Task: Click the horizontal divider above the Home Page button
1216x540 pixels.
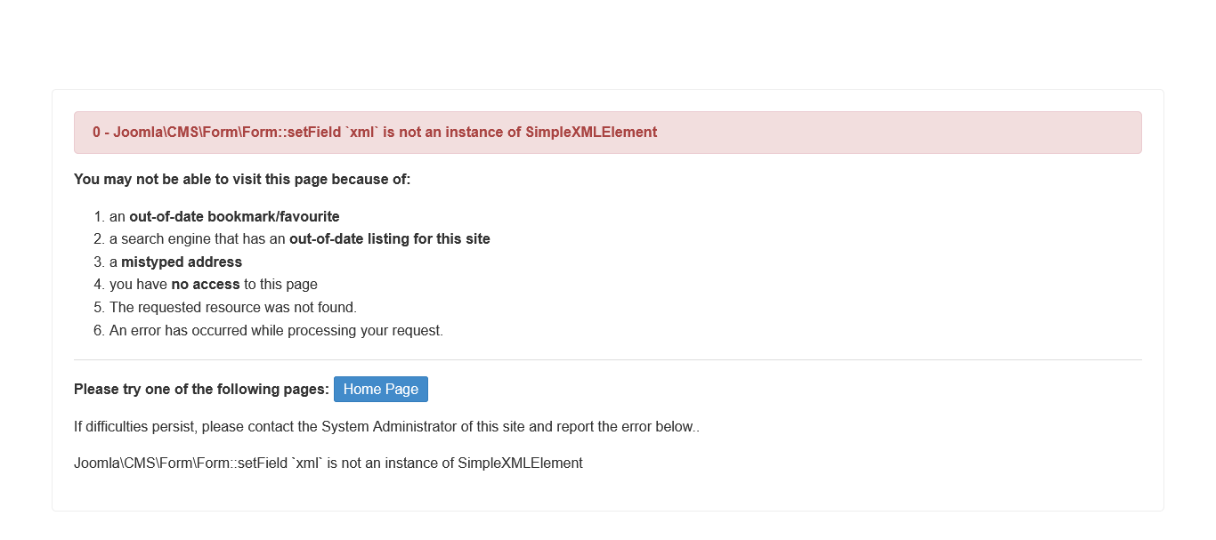Action: [607, 360]
